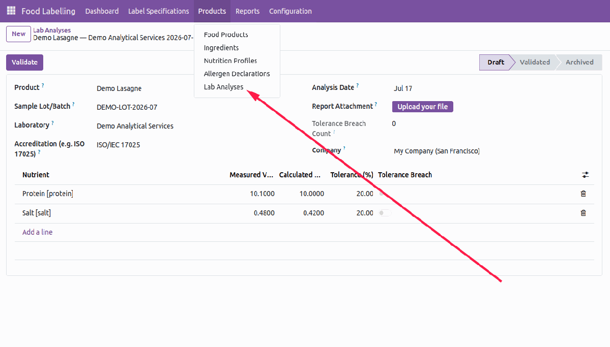Image resolution: width=610 pixels, height=347 pixels.
Task: Click Upload your file button
Action: coord(422,107)
